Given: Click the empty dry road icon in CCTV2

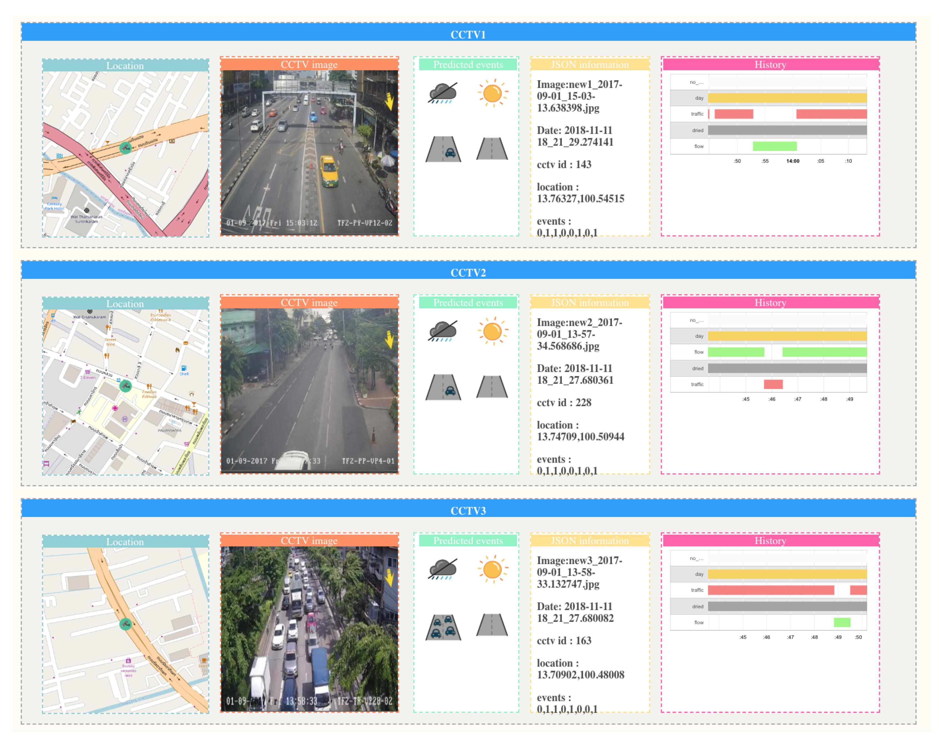Looking at the screenshot, I should (492, 387).
